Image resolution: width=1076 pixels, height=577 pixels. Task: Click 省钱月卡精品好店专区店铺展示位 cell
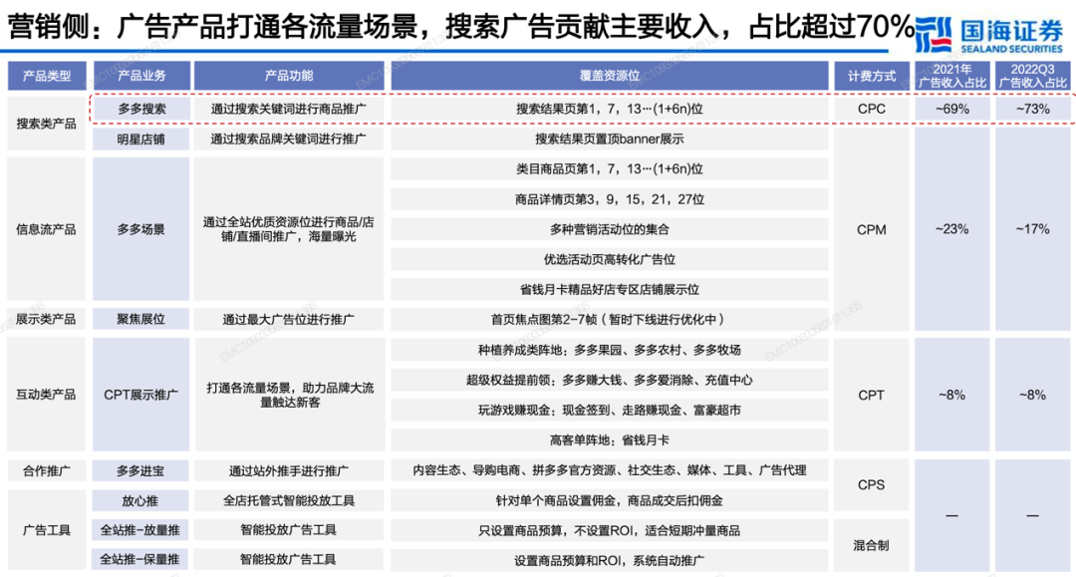(610, 290)
